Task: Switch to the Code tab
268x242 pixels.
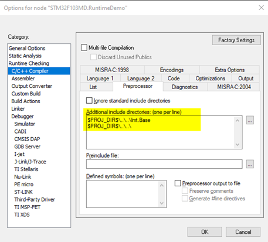Action: pyautogui.click(x=174, y=79)
